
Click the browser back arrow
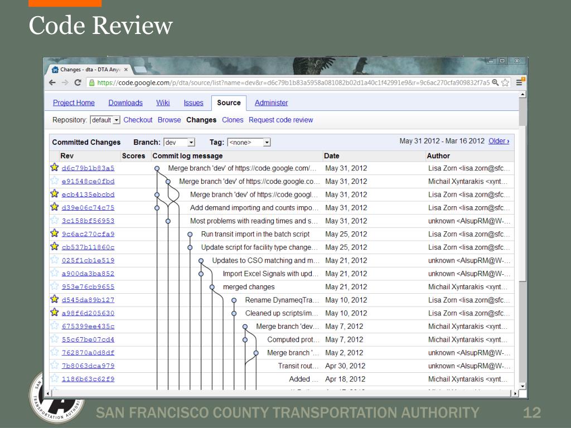point(52,82)
